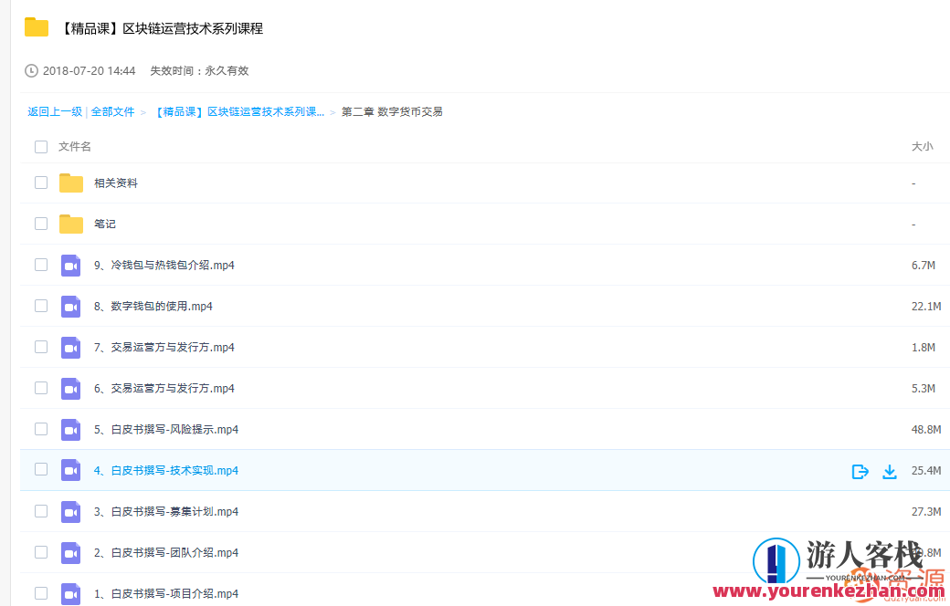Click 返回上一级 in the breadcrumb
The height and width of the screenshot is (606, 950).
pos(55,111)
